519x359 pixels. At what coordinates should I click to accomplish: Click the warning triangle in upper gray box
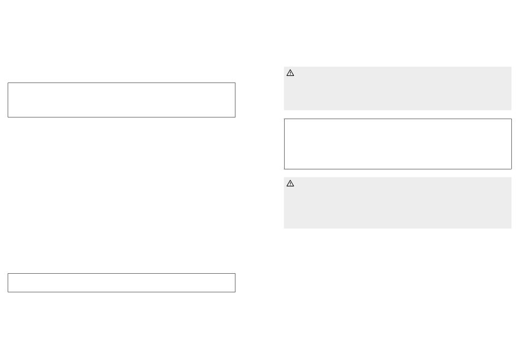click(290, 73)
